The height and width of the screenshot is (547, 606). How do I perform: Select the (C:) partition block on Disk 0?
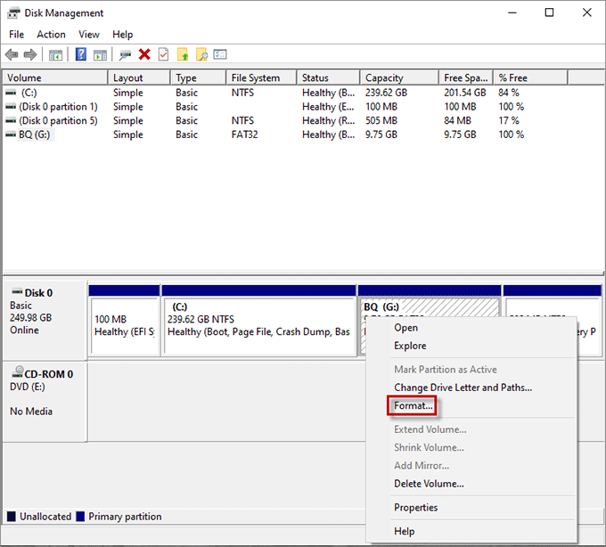pyautogui.click(x=258, y=325)
